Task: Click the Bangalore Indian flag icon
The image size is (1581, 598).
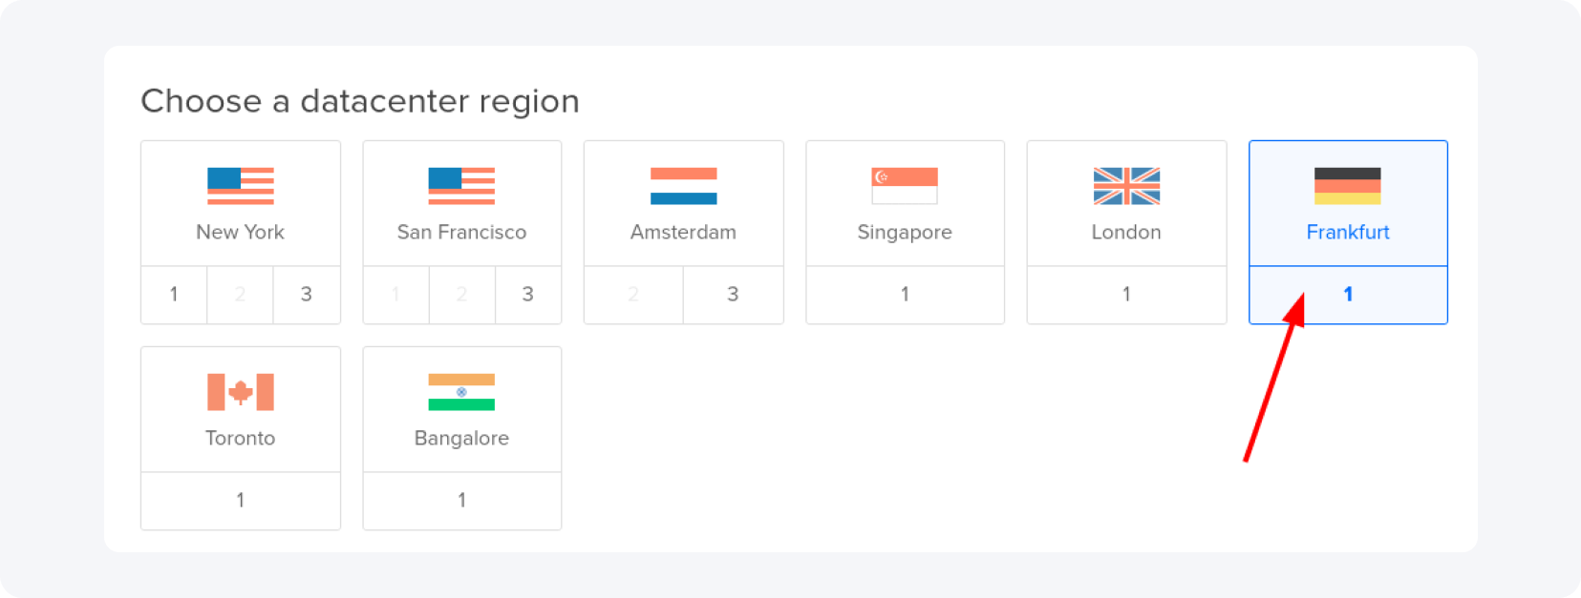Action: pyautogui.click(x=461, y=392)
